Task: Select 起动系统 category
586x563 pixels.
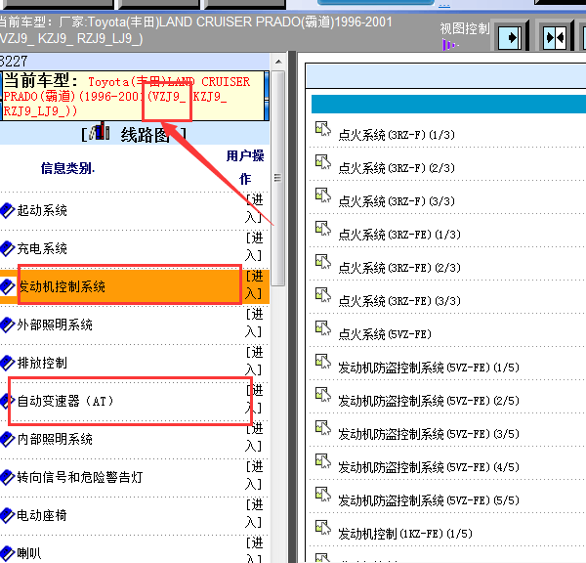Action: tap(42, 210)
